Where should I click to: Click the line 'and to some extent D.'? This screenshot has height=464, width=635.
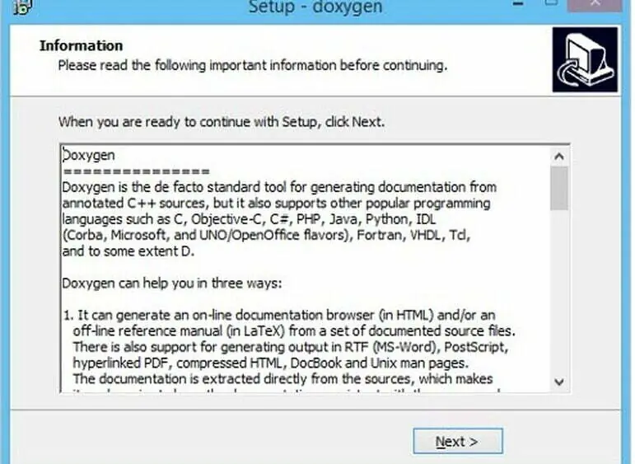click(128, 251)
